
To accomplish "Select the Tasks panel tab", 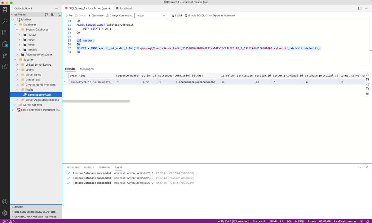I will point(119,168).
